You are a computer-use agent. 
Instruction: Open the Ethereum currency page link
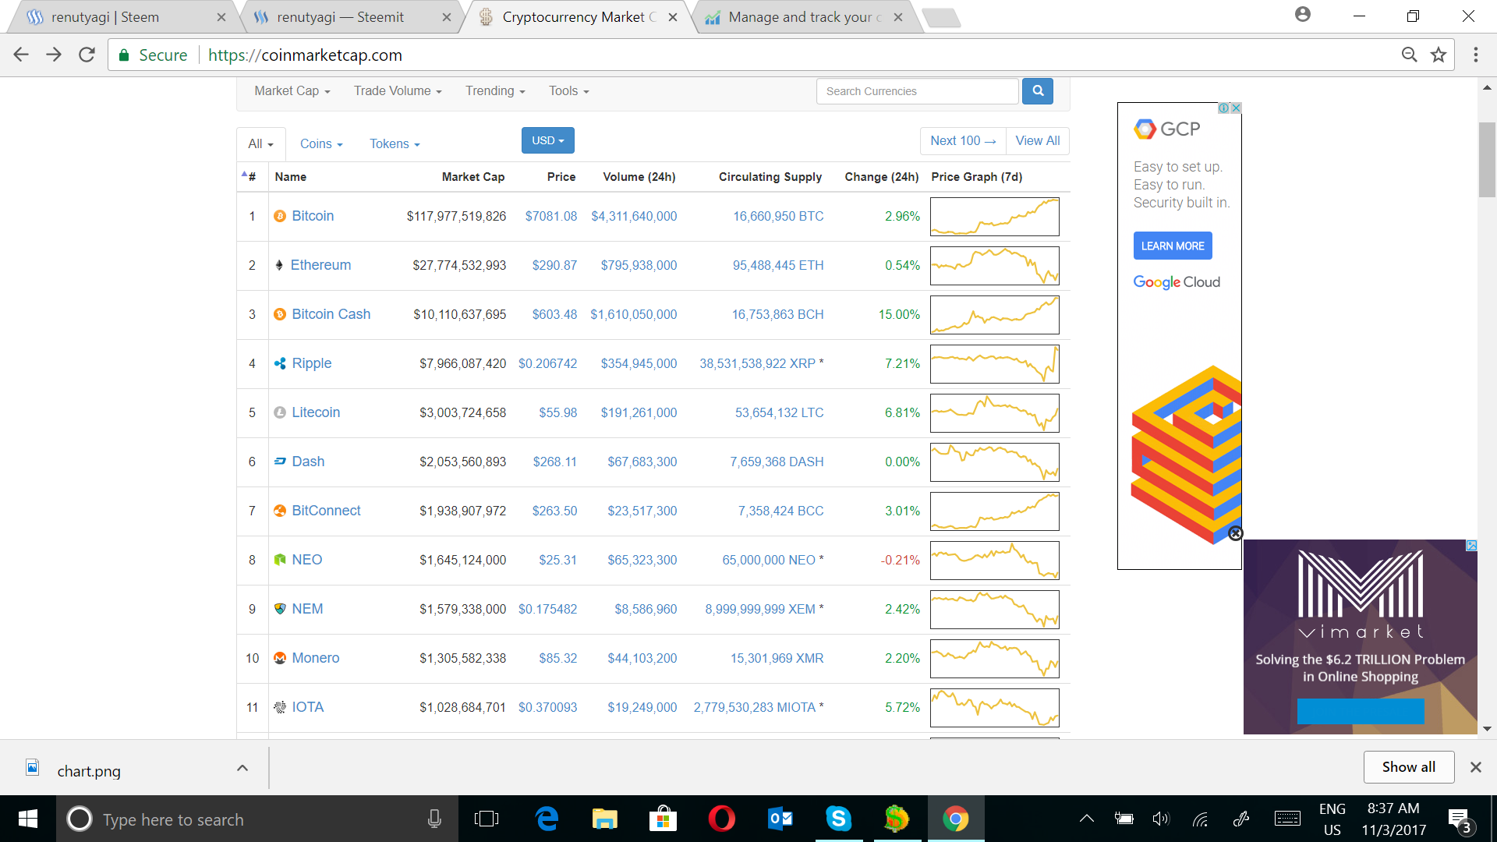[320, 265]
